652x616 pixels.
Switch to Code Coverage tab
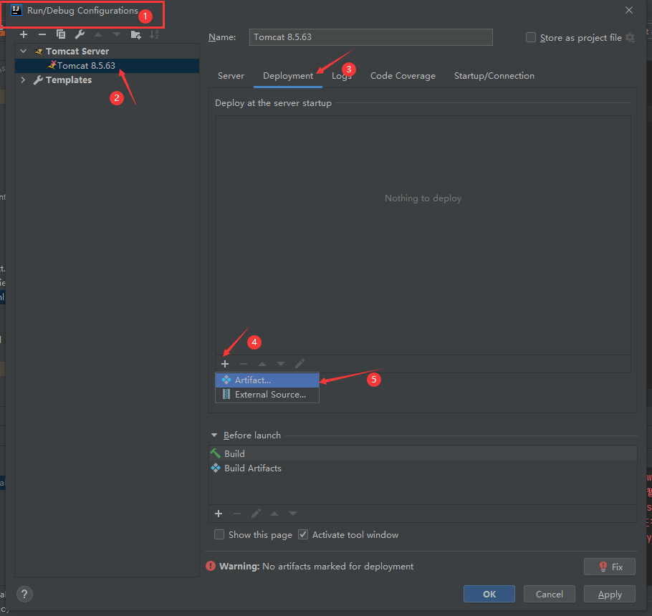pyautogui.click(x=403, y=76)
